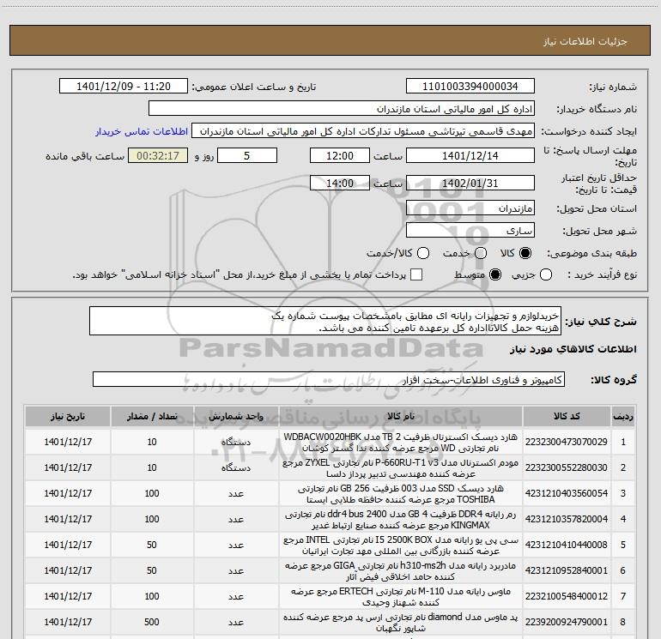
Task: Click the buyer organization name field
Action: coord(342,109)
